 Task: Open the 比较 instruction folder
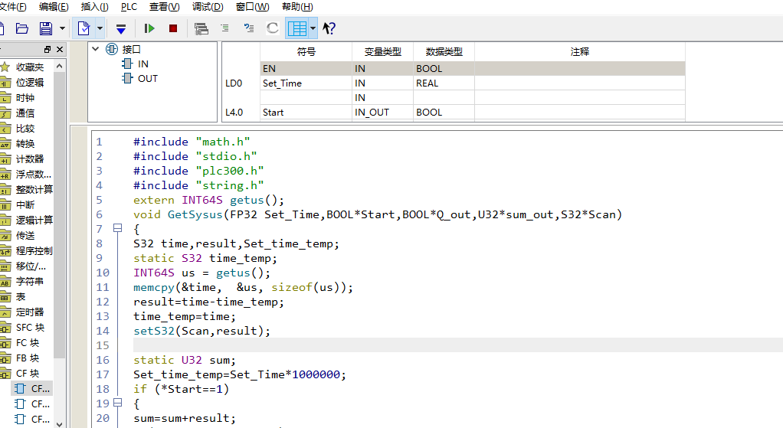[x=25, y=129]
